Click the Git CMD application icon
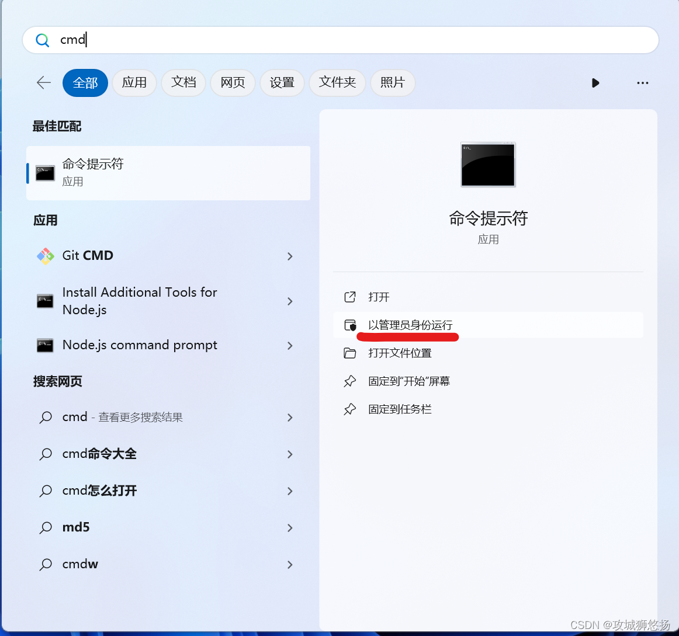 tap(46, 256)
